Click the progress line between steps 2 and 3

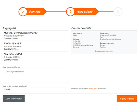coord(106,12)
